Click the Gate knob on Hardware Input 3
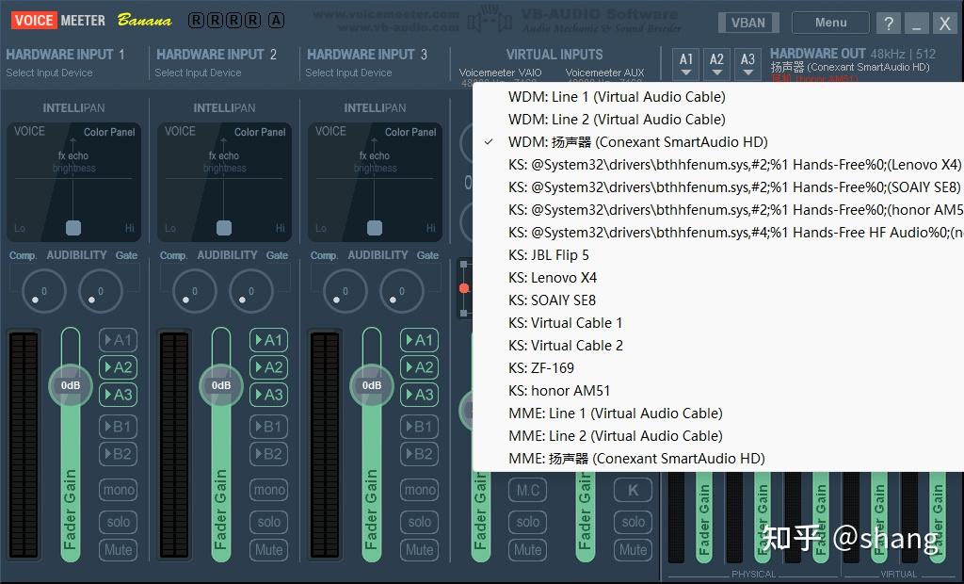Image resolution: width=964 pixels, height=584 pixels. 401,291
